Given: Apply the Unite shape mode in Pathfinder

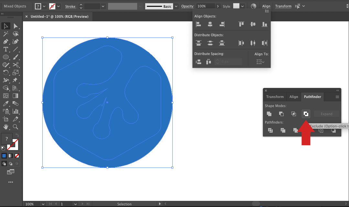Looking at the screenshot, I should 269,114.
